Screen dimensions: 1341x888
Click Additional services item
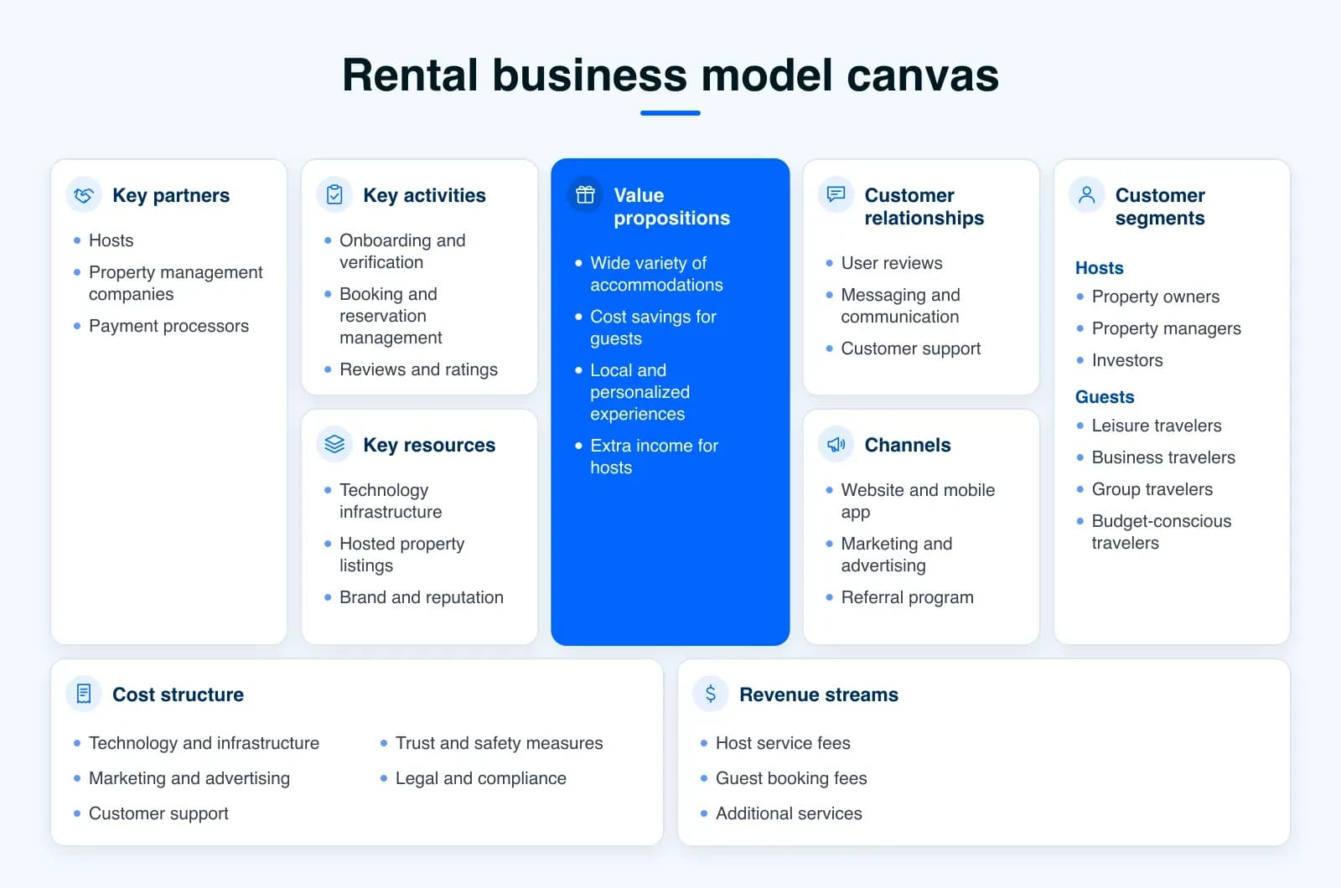point(789,813)
